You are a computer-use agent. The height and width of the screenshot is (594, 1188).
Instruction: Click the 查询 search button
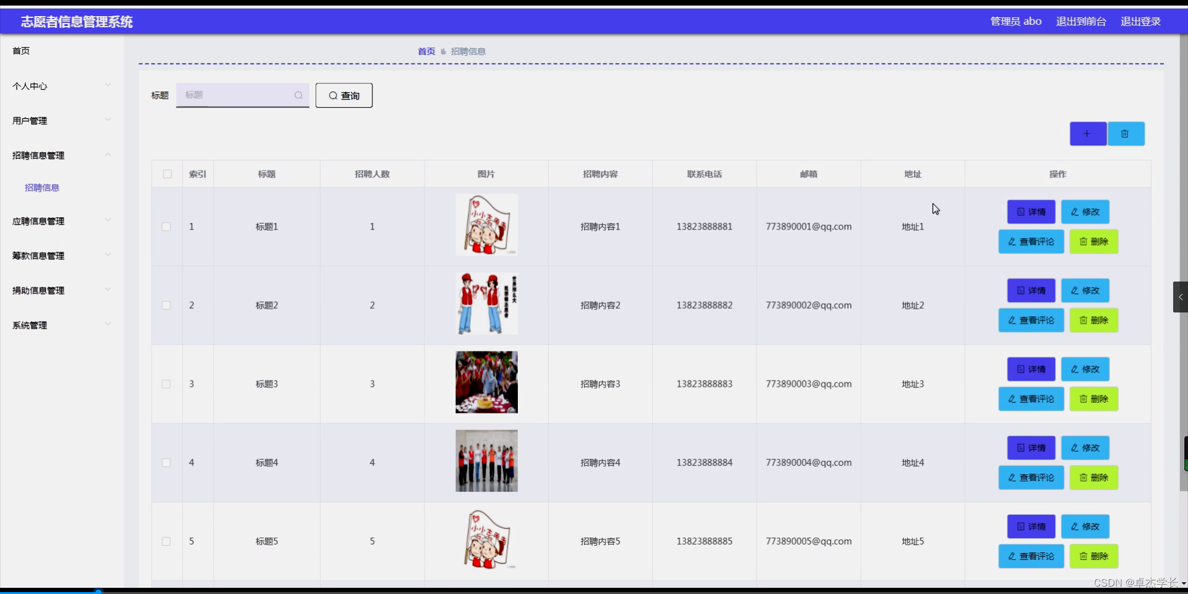pyautogui.click(x=343, y=95)
